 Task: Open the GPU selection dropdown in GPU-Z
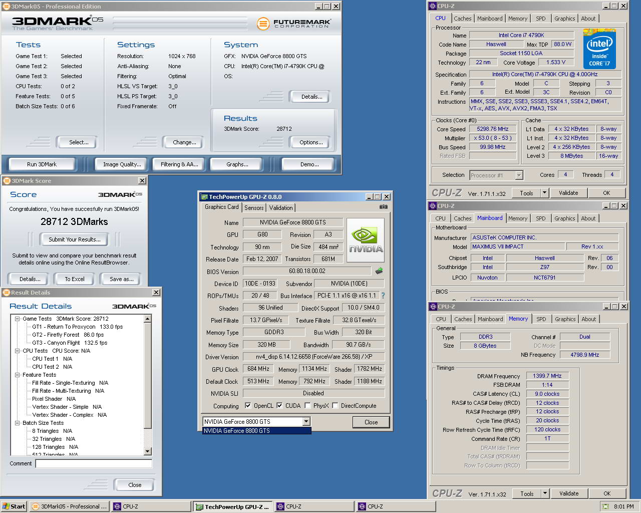click(x=306, y=422)
